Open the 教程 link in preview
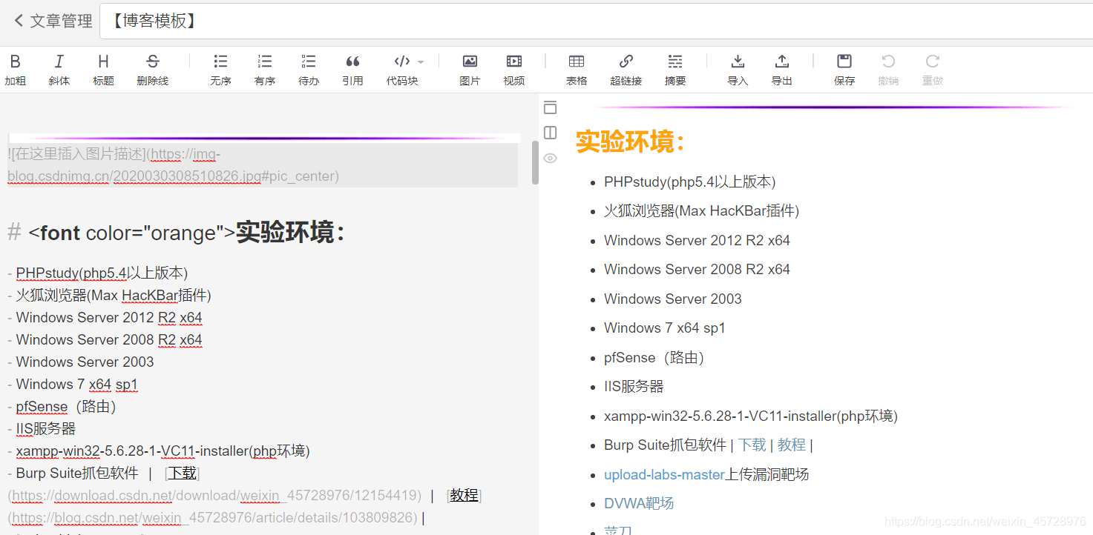The image size is (1093, 535). click(792, 445)
